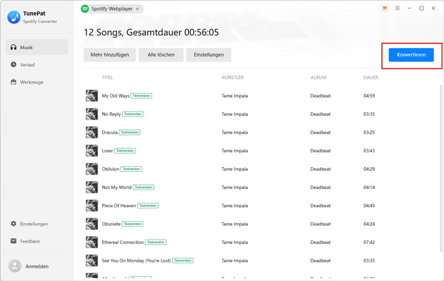Click the clock Verlauf icon
Viewport: 444px width, 281px height.
(13, 64)
